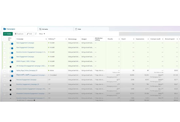Open the Impressions column dropdown arrow

tap(148, 39)
